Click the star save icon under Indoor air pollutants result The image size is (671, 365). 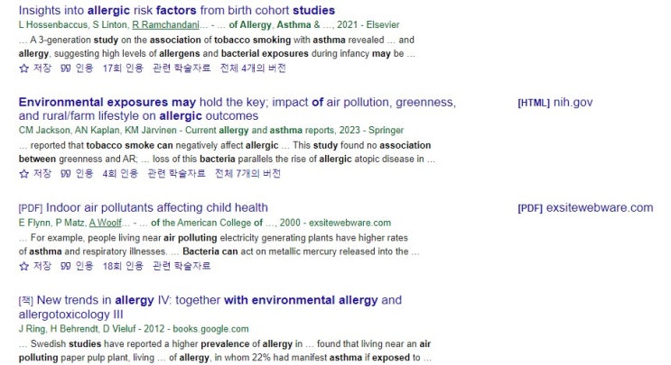coord(24,266)
